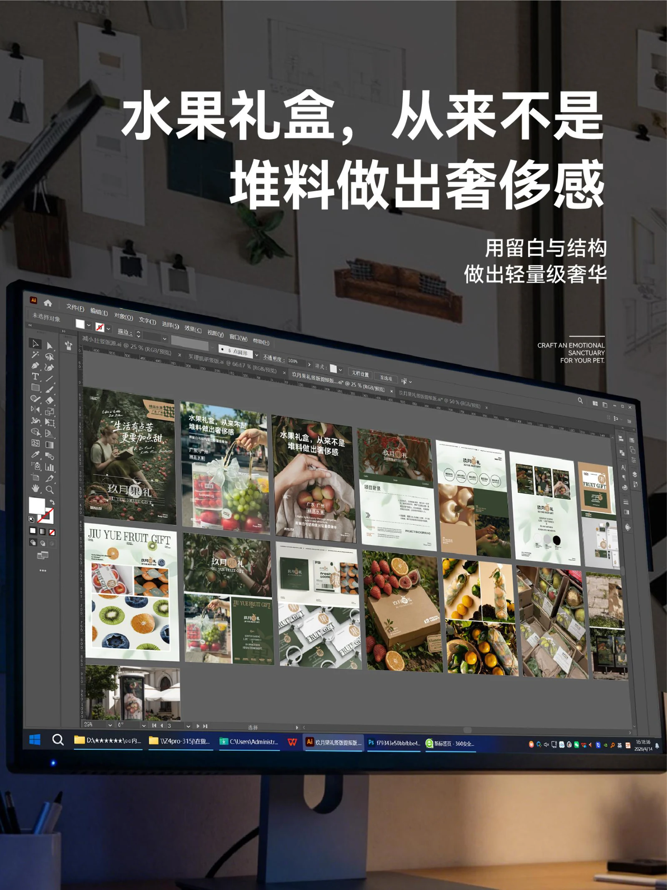Screen dimensions: 667x890
Task: Click the Fill color swatch in toolbar
Action: (x=37, y=505)
